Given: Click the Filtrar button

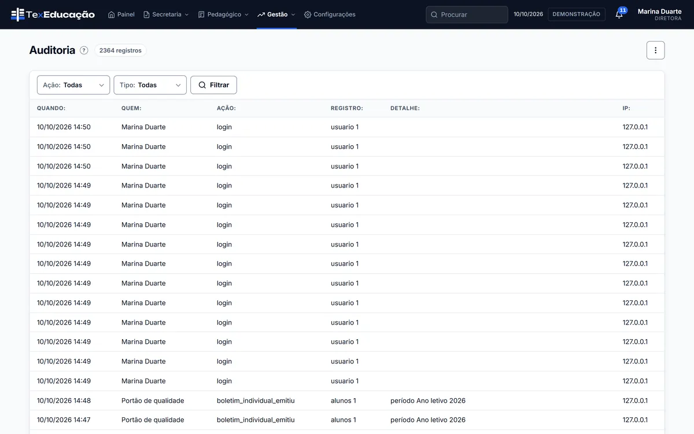Looking at the screenshot, I should point(213,85).
